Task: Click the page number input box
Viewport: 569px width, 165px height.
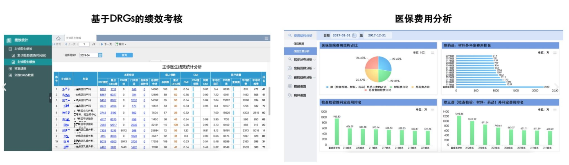Action: coord(84,44)
